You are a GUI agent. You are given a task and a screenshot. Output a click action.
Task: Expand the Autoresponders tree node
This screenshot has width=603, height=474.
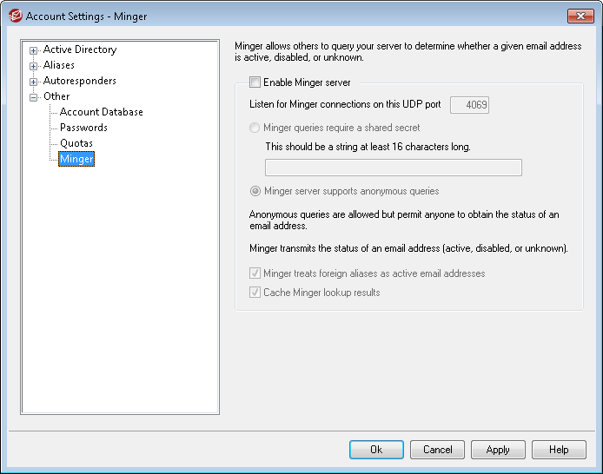(34, 82)
